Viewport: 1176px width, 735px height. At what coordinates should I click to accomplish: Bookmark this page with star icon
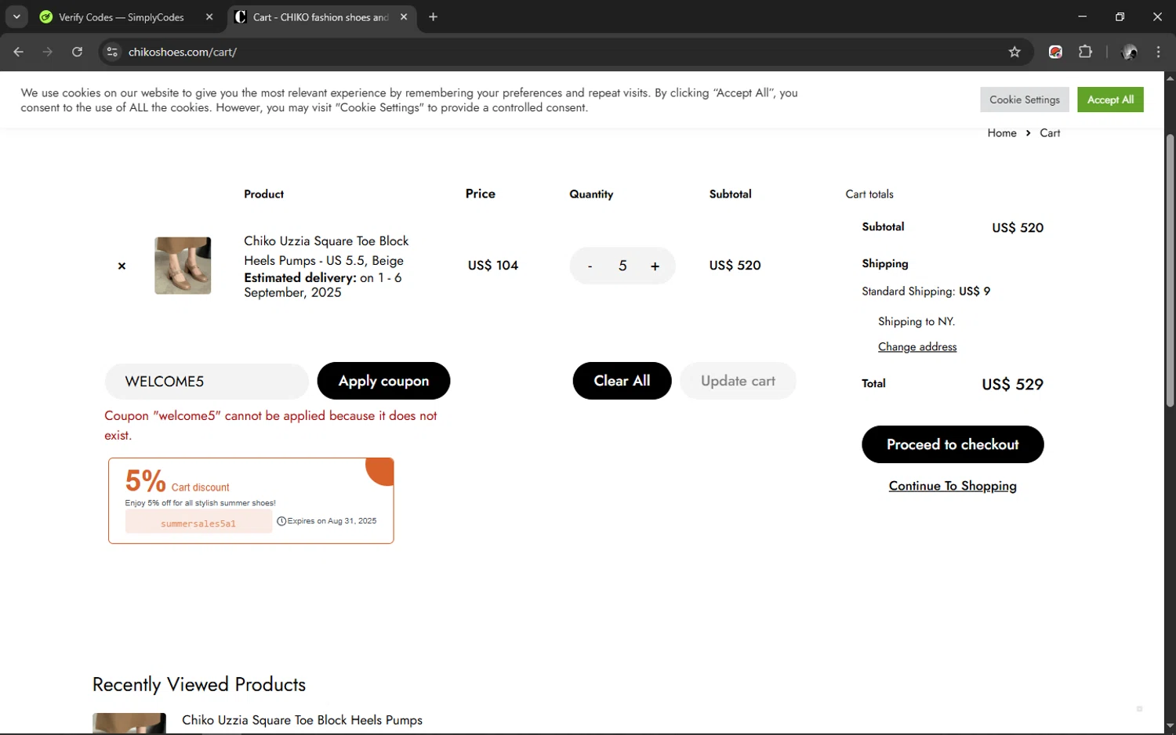click(x=1014, y=52)
